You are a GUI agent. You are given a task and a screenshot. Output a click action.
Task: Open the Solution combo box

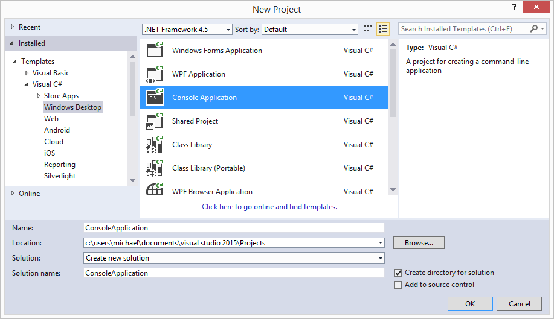click(x=234, y=258)
